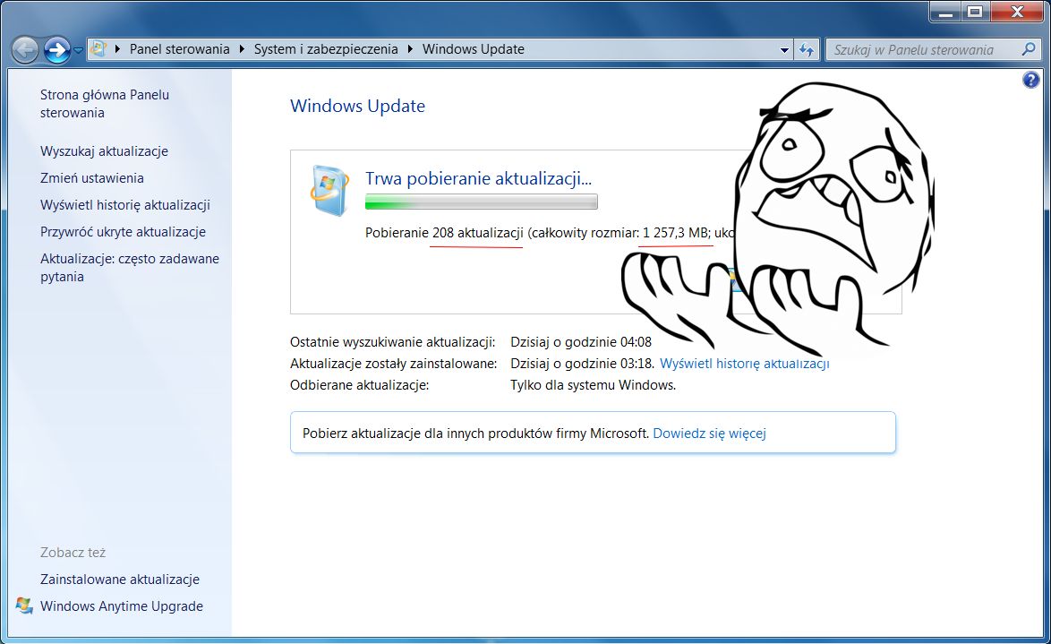Click the Forward navigation arrow
Viewport: 1051px width, 644px height.
point(57,49)
